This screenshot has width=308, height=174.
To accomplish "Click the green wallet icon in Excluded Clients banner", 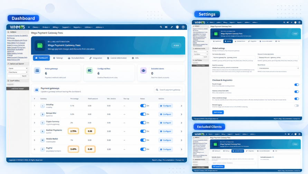I will coord(215,144).
